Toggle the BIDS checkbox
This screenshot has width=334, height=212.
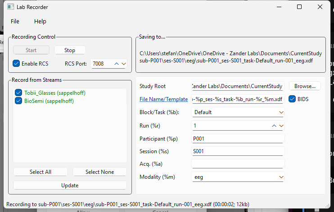click(292, 99)
